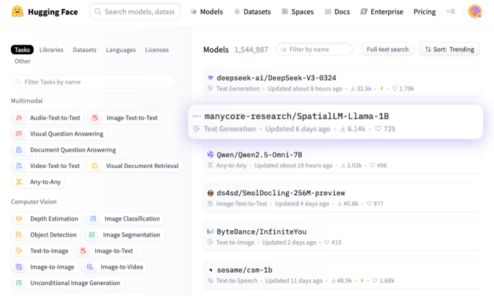Open the Qwen/Qwen2.5-Omni-7B model
This screenshot has width=494, height=296.
(342, 159)
